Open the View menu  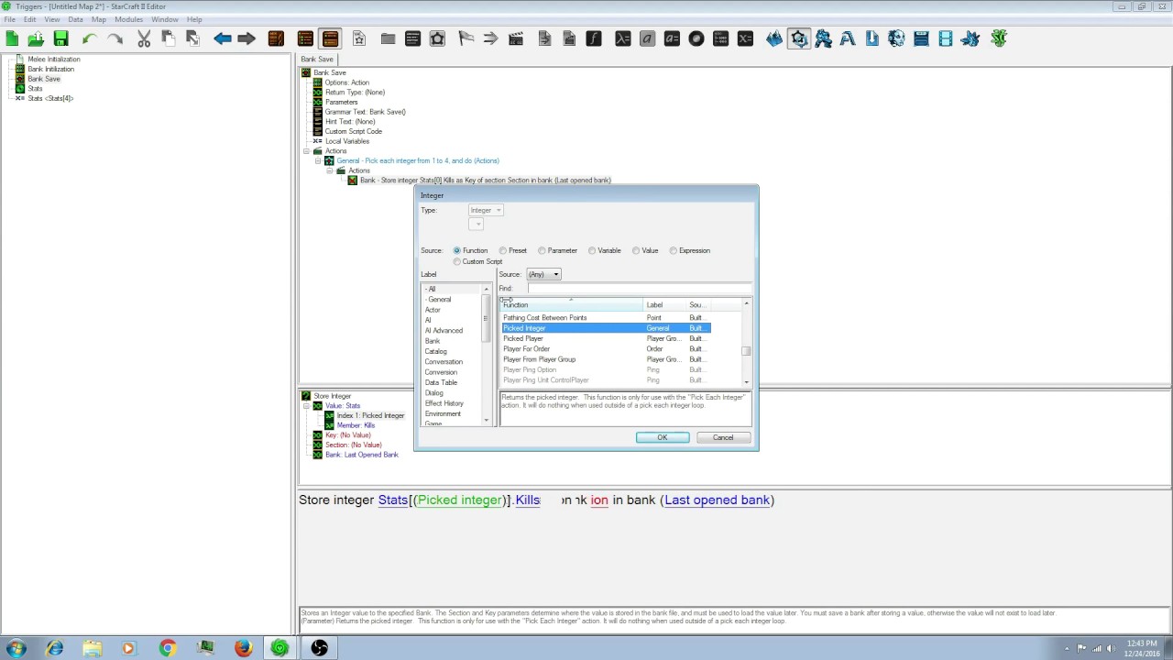pyautogui.click(x=52, y=19)
